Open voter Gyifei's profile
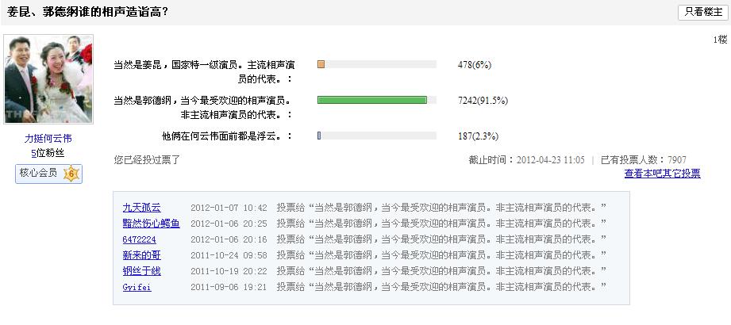This screenshot has width=731, height=325. (137, 287)
